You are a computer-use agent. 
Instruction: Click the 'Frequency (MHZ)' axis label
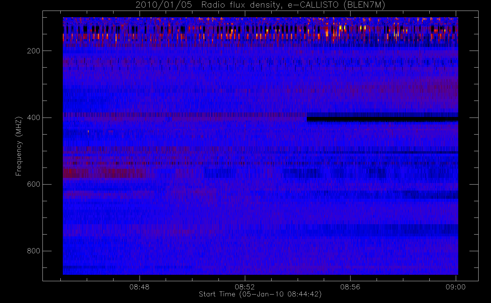tap(19, 146)
